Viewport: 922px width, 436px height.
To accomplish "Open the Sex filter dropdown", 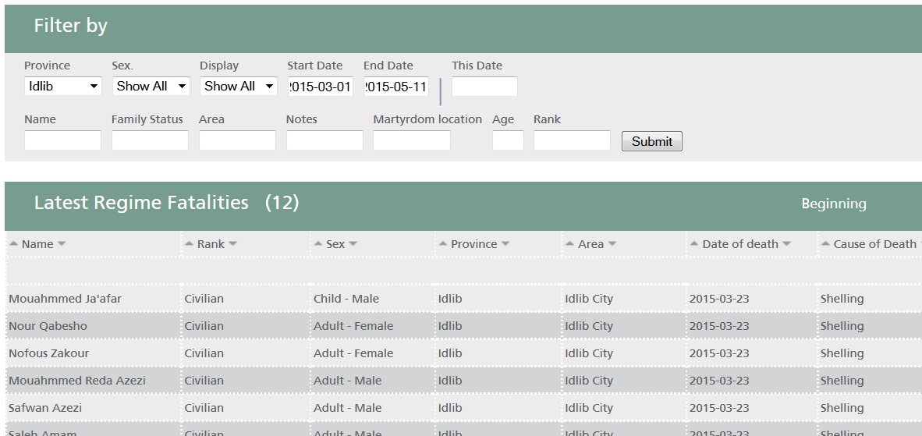I will 151,87.
